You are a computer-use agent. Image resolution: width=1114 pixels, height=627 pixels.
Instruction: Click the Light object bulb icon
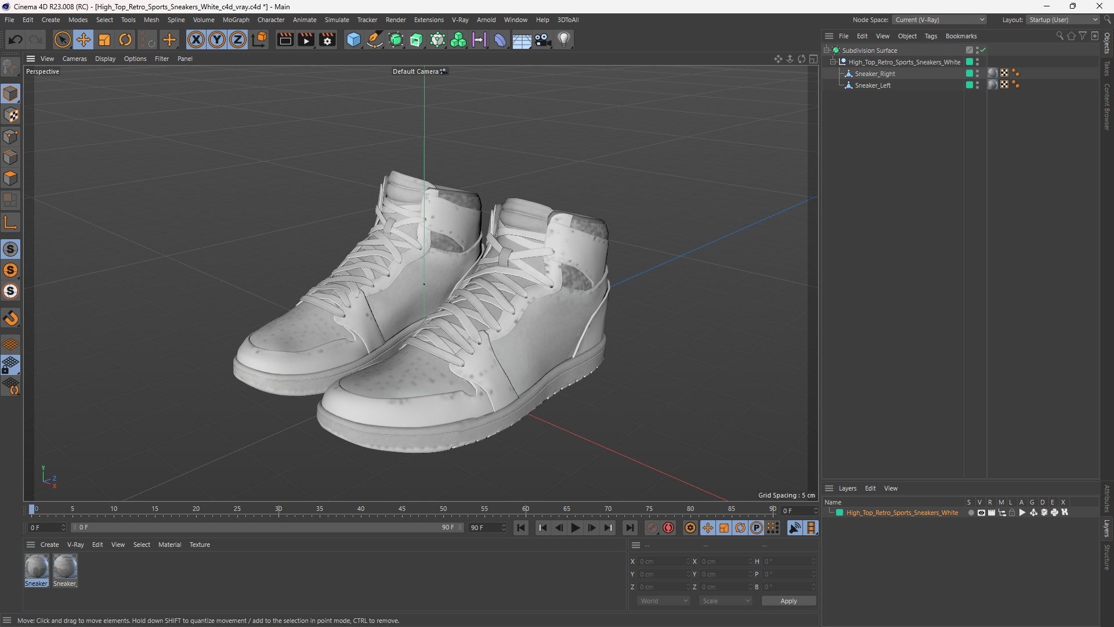point(564,39)
